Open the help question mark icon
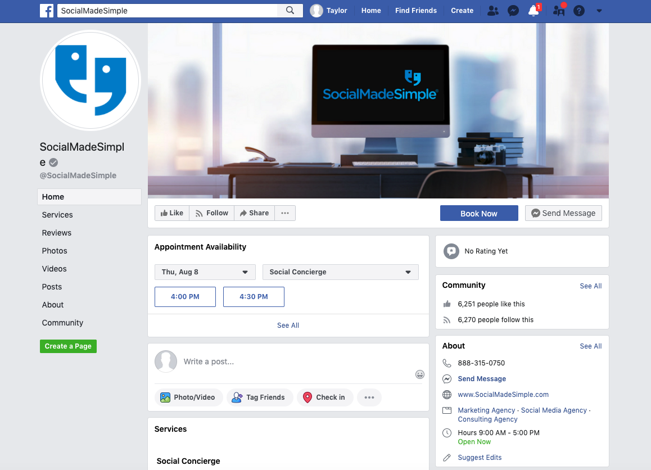This screenshot has width=651, height=470. [578, 11]
